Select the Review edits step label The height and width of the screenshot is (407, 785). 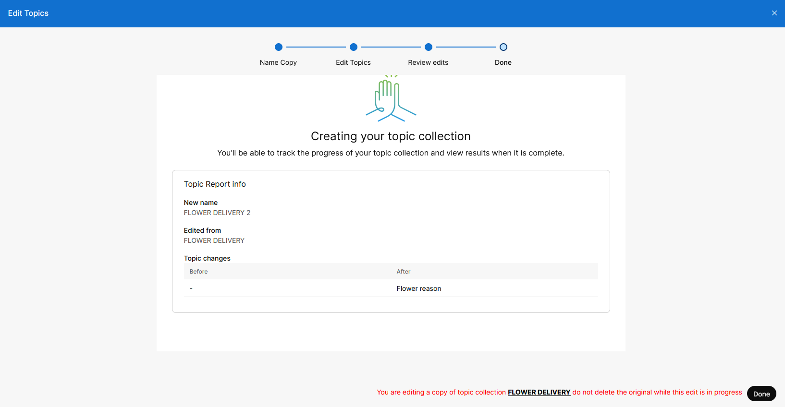tap(428, 62)
